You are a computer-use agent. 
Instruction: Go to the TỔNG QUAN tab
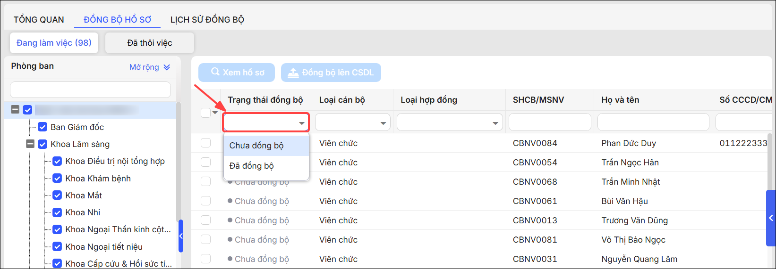39,20
